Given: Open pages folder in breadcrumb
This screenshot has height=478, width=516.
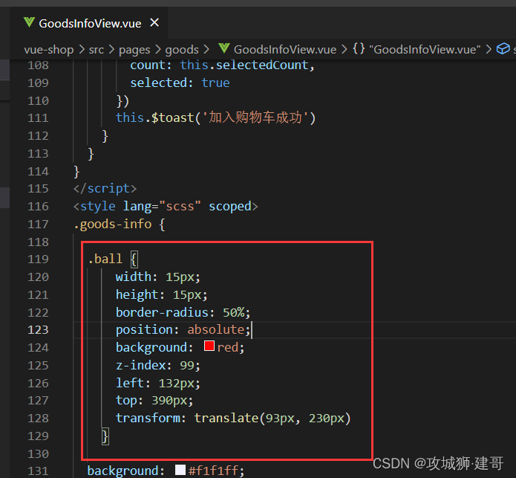Looking at the screenshot, I should [x=134, y=50].
